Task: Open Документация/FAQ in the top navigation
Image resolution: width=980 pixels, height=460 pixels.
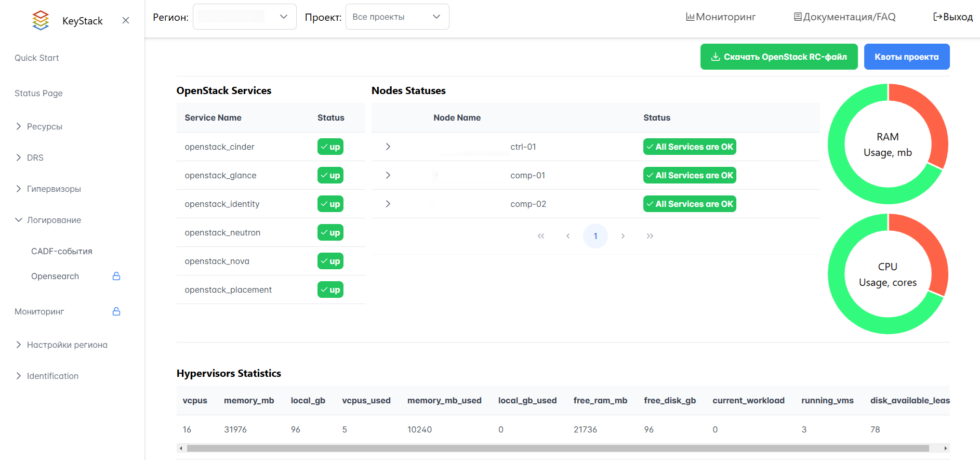Action: click(x=845, y=17)
